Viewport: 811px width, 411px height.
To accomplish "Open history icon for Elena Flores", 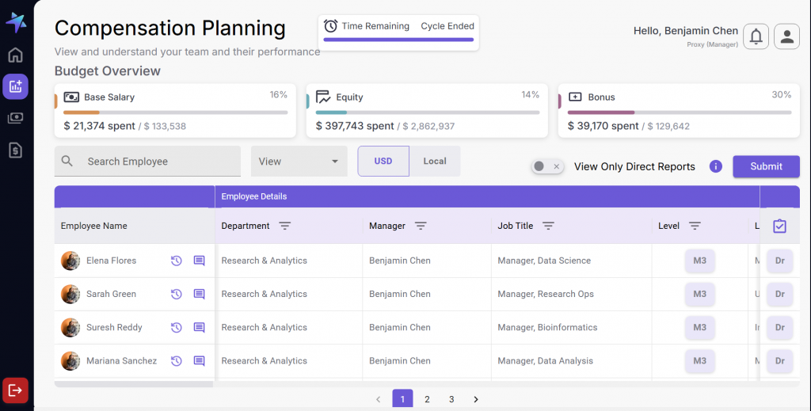I will (177, 261).
